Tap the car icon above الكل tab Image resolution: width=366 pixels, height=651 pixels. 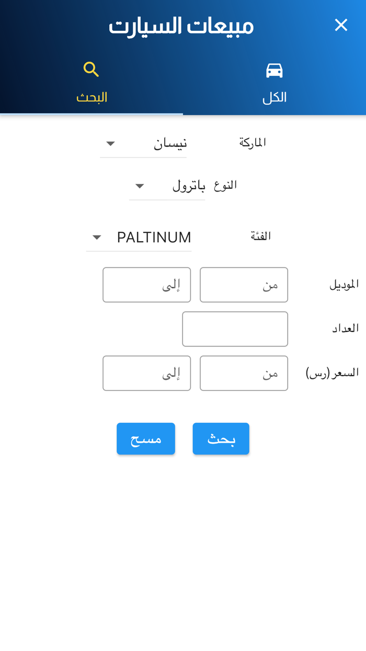(x=274, y=70)
